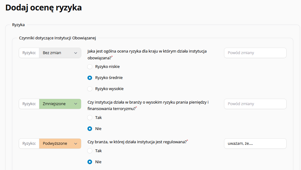Select 'Tak' for high-risk money laundering industry
Screen dimensions: 301x170
[90, 118]
